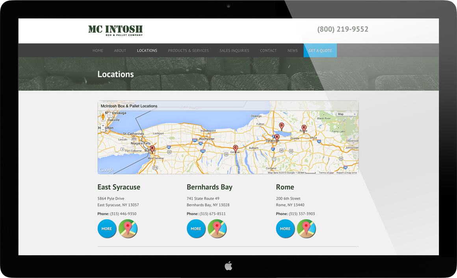Expand the Map type dropdown

pos(346,114)
